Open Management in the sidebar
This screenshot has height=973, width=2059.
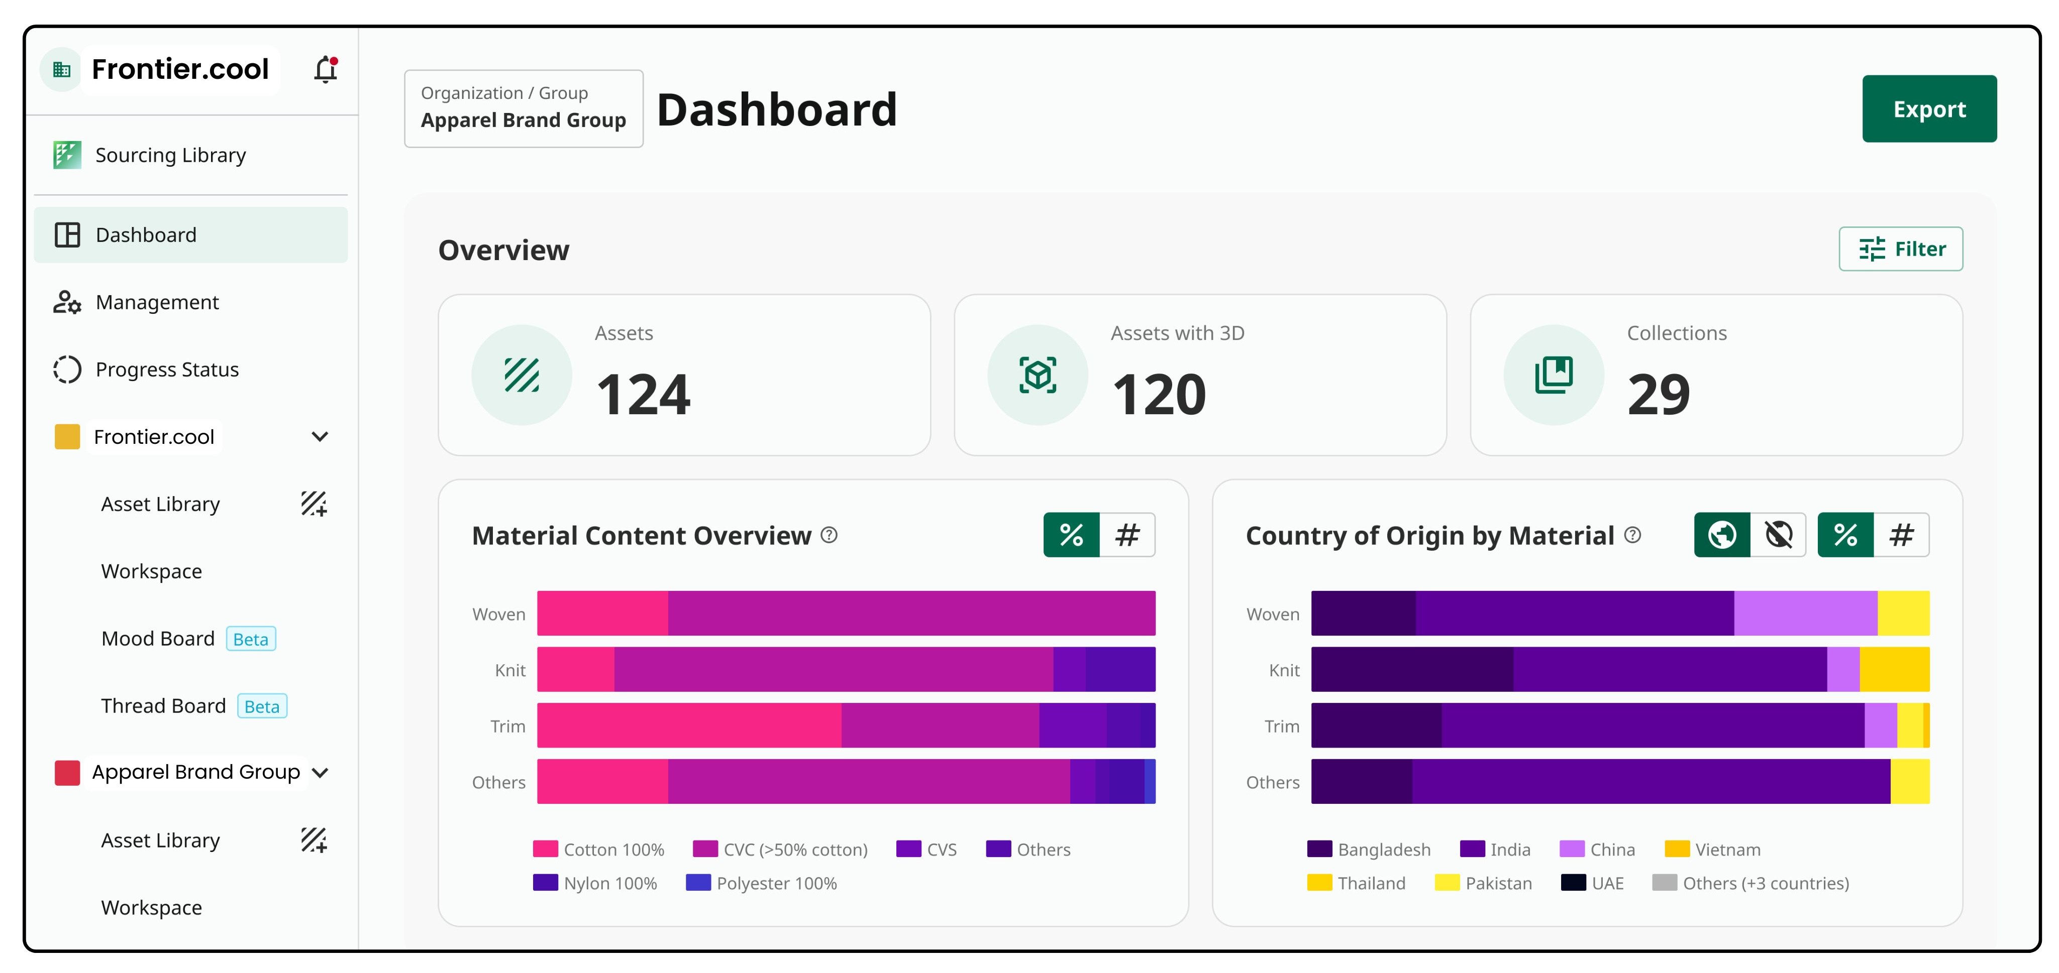pyautogui.click(x=157, y=302)
